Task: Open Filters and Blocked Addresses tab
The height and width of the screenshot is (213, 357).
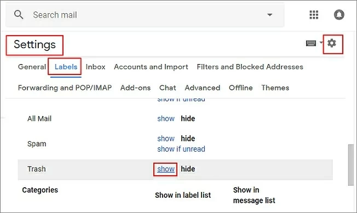Action: (x=250, y=67)
